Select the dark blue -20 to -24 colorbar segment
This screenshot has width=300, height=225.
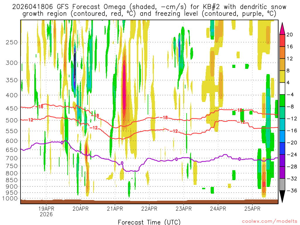pos(282,149)
